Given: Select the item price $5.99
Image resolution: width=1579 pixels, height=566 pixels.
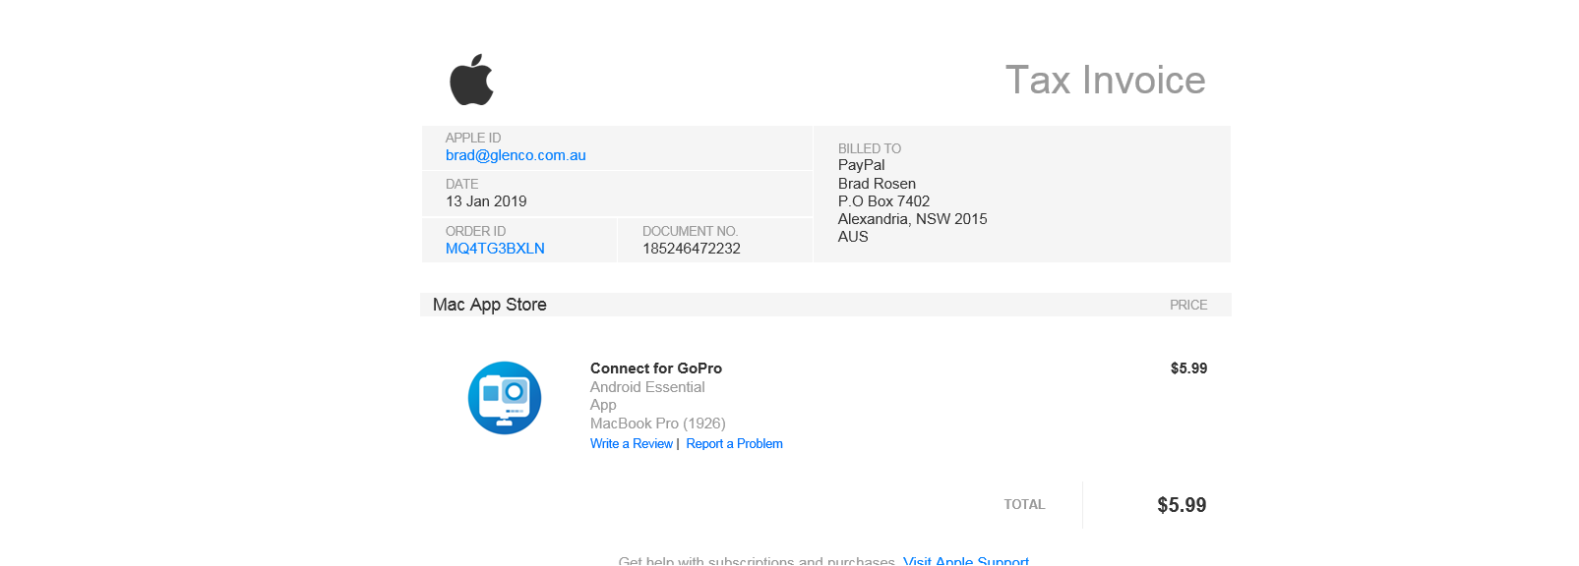Looking at the screenshot, I should 1188,368.
